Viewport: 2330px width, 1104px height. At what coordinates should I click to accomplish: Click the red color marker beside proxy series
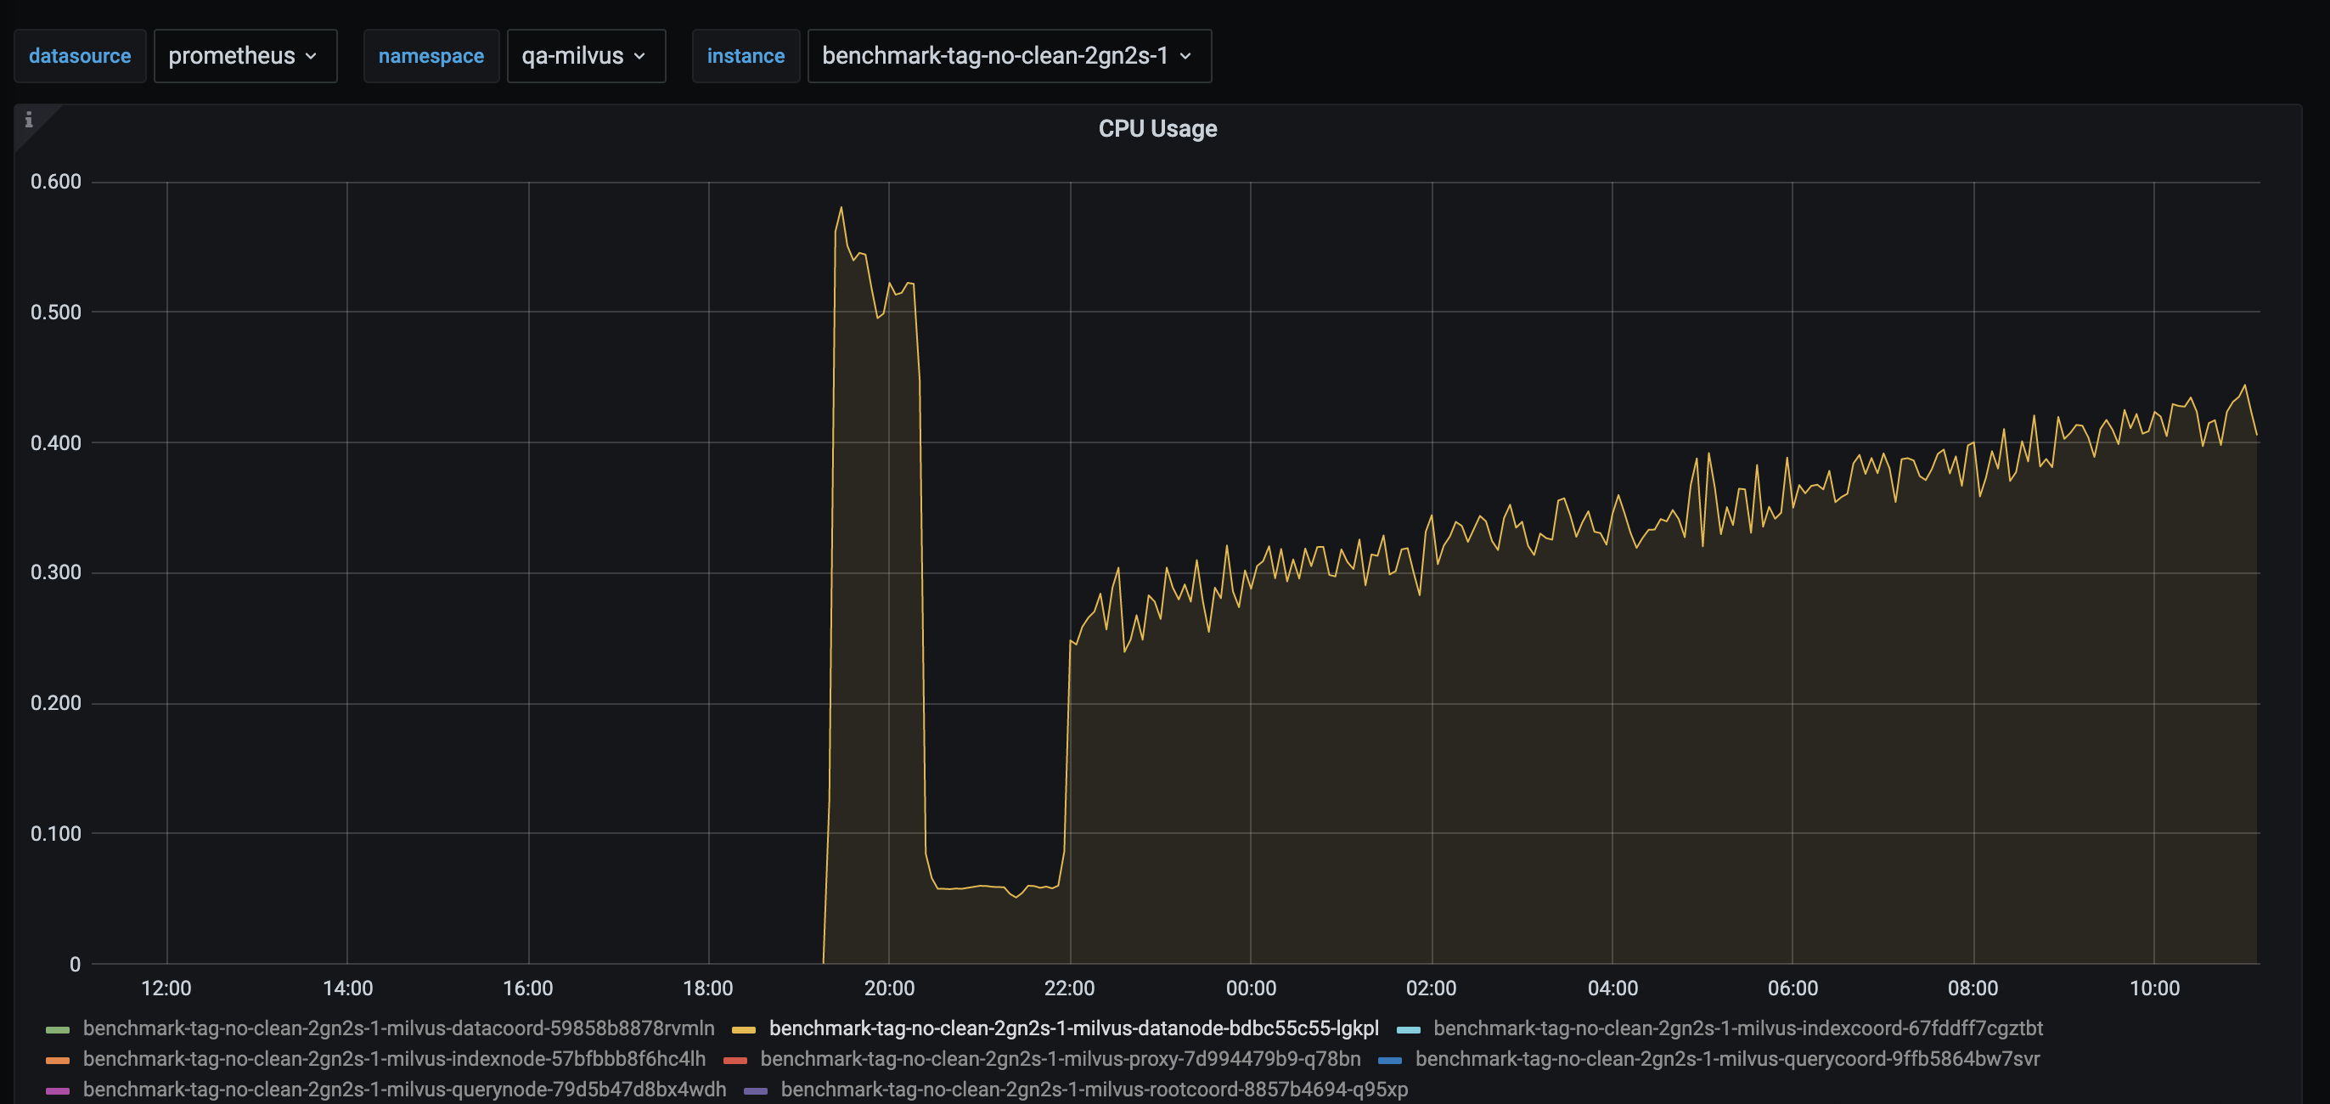[x=738, y=1059]
